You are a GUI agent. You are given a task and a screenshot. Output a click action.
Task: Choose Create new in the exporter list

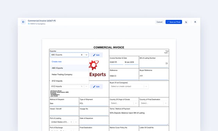click(x=69, y=62)
